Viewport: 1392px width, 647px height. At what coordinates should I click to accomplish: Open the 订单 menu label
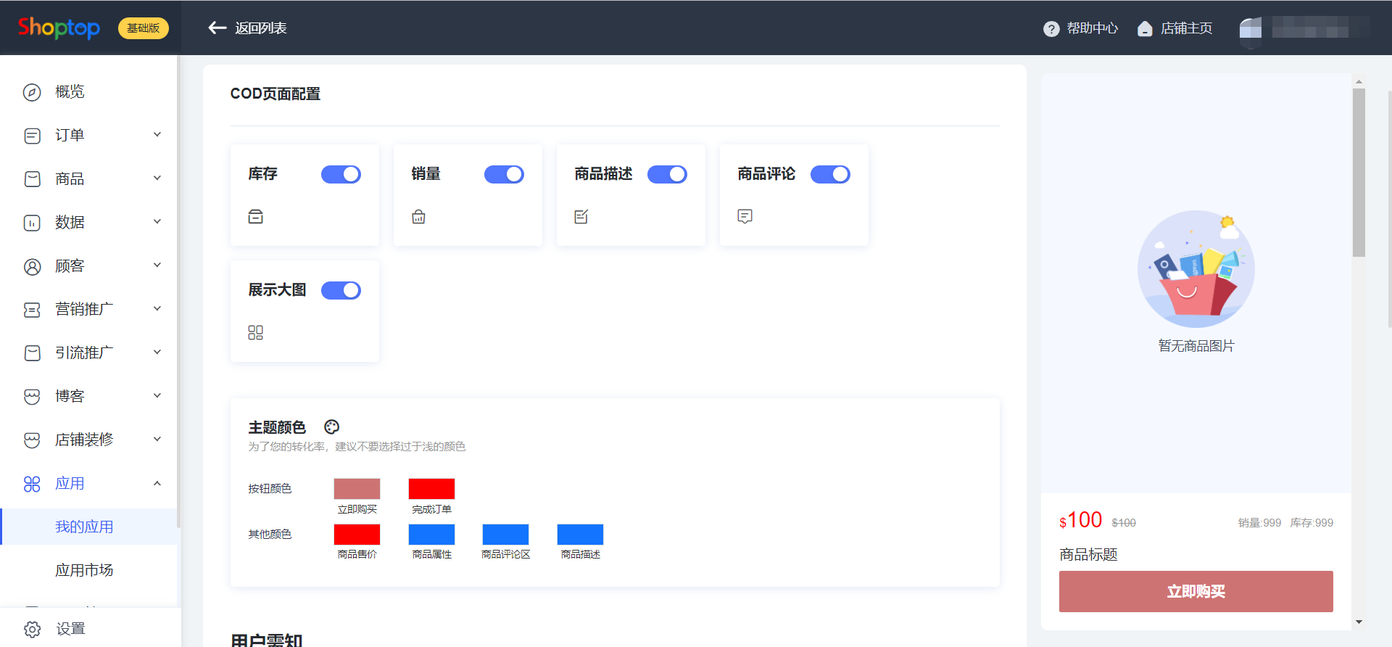(70, 136)
